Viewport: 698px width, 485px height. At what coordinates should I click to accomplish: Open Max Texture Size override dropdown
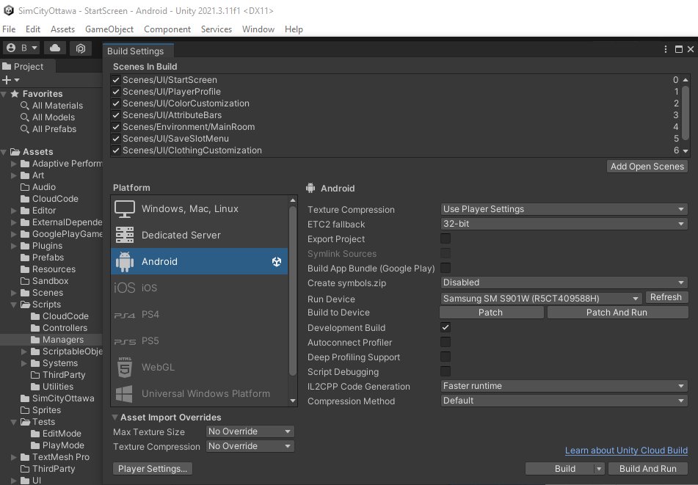pos(250,431)
